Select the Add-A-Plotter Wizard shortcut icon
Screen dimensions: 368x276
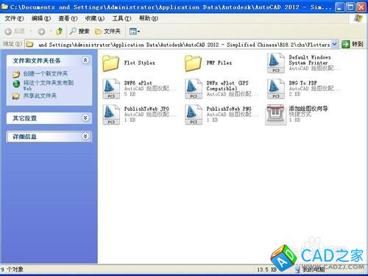coord(276,115)
